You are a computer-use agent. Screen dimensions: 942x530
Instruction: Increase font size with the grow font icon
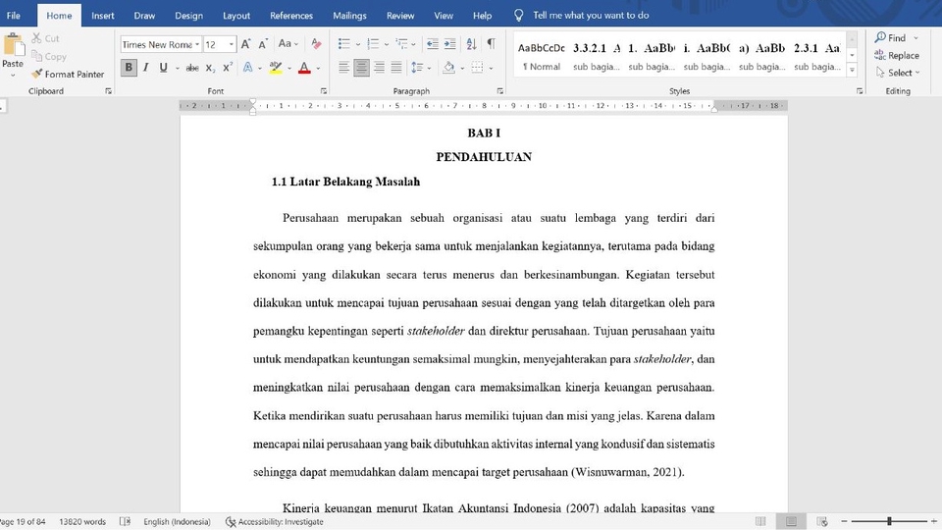[x=245, y=44]
